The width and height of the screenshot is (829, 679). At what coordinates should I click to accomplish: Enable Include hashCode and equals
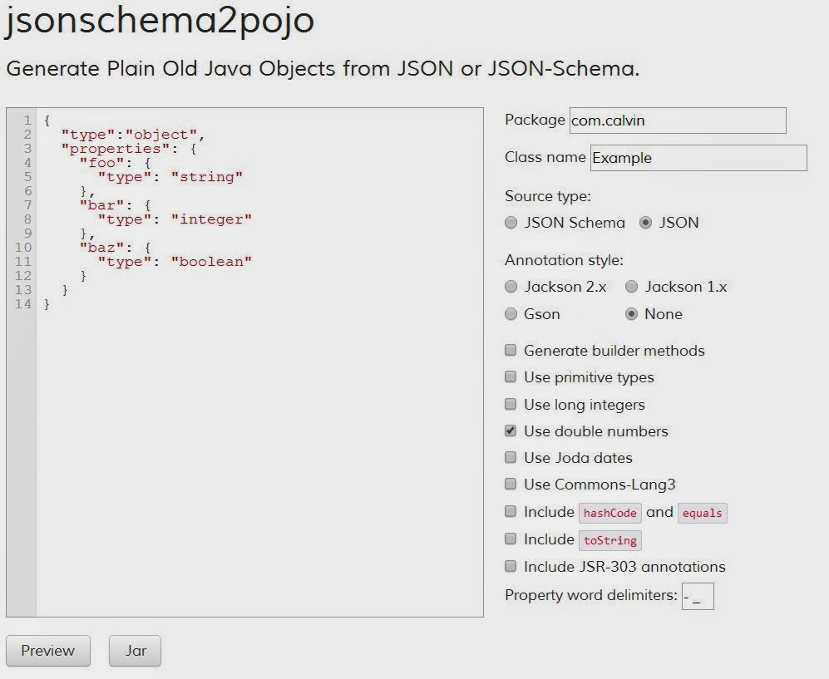pos(510,512)
